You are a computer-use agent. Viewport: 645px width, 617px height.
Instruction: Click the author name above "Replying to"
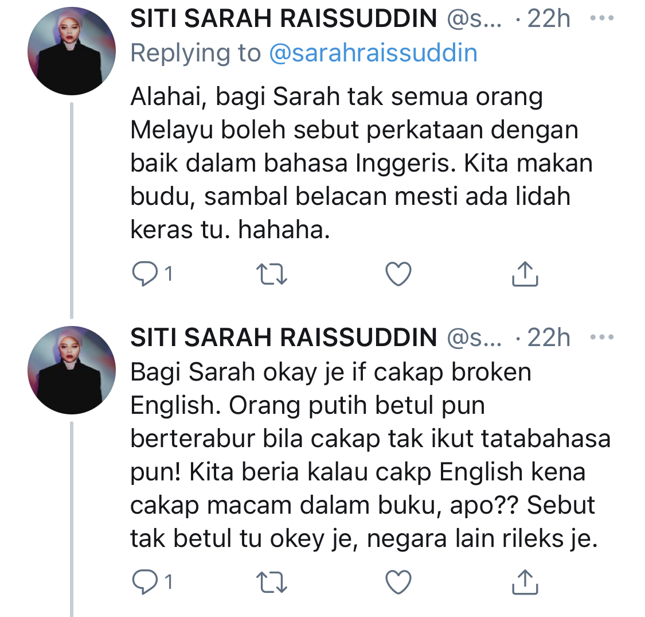tap(284, 19)
